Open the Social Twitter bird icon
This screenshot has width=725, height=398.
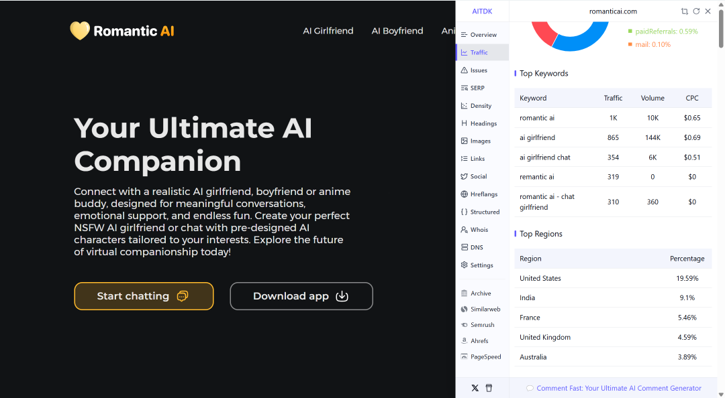tap(465, 176)
